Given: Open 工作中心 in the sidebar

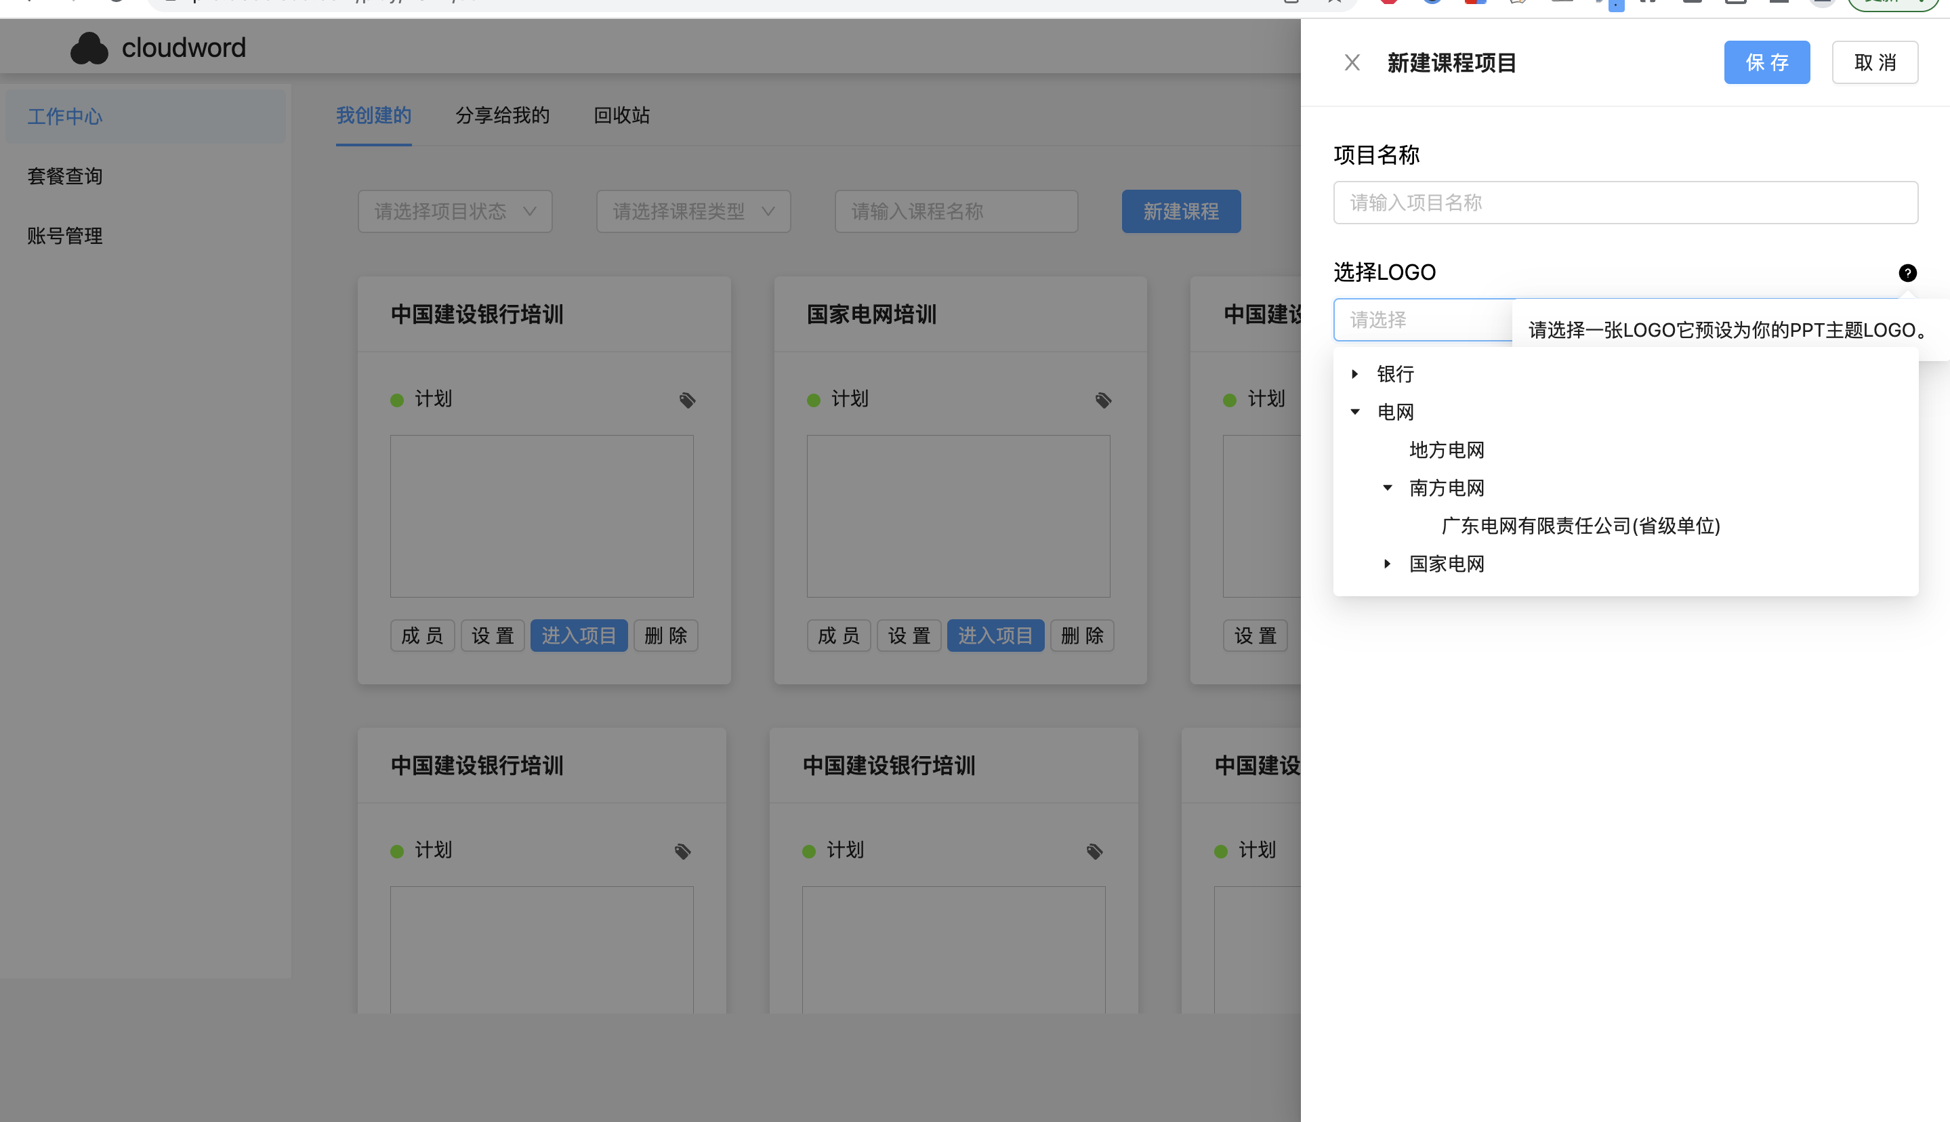Looking at the screenshot, I should (145, 117).
